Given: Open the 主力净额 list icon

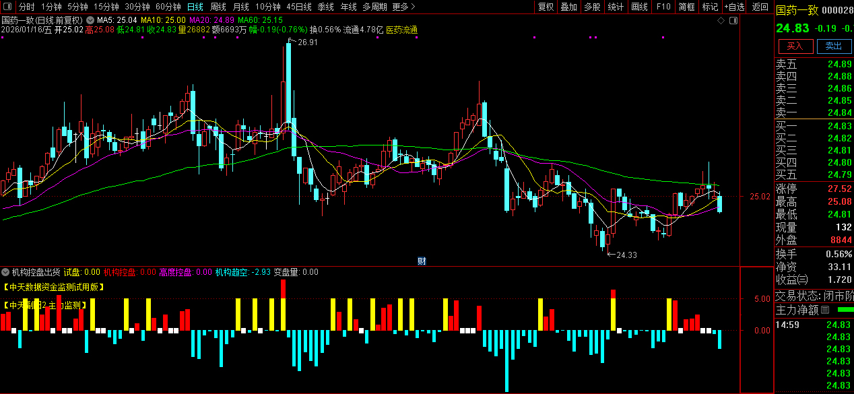Looking at the screenshot, I should click(x=824, y=310).
